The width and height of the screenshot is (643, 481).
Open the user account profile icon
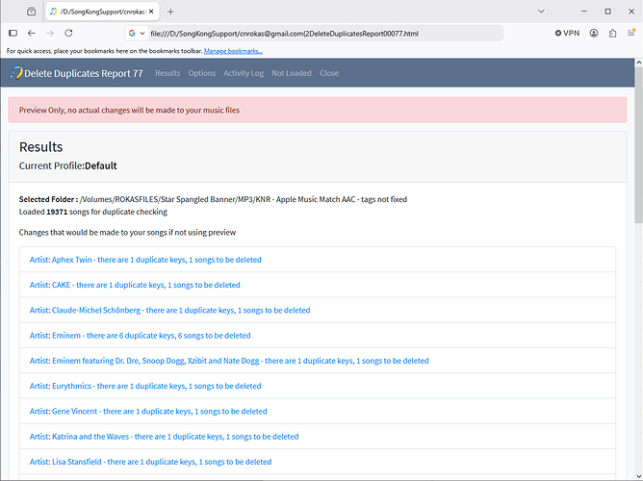594,33
